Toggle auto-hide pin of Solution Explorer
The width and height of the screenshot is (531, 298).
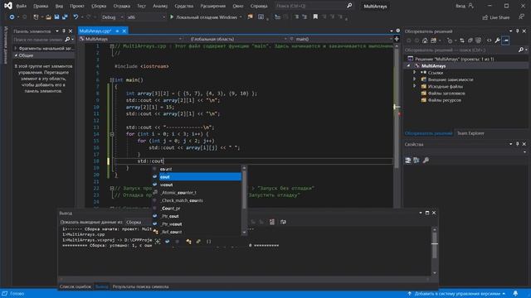[518, 31]
